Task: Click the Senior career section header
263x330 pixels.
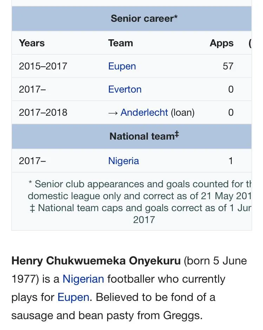Action: pyautogui.click(x=144, y=18)
